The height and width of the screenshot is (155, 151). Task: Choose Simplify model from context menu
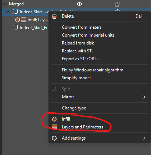76,78
